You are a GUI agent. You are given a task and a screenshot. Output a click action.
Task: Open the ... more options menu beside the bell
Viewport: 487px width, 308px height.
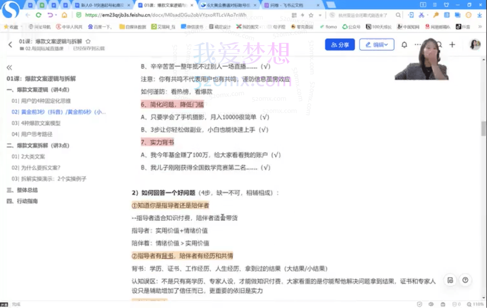418,45
